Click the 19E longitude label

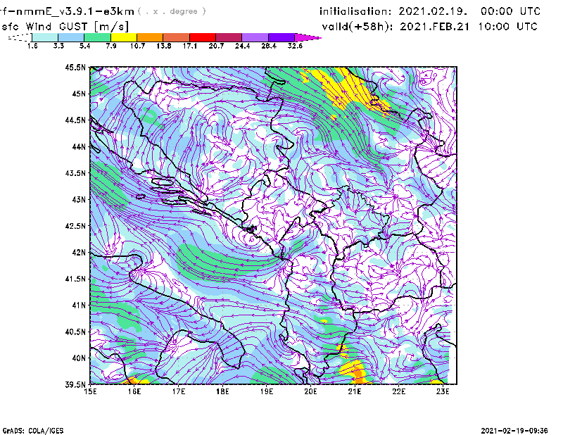tap(267, 391)
